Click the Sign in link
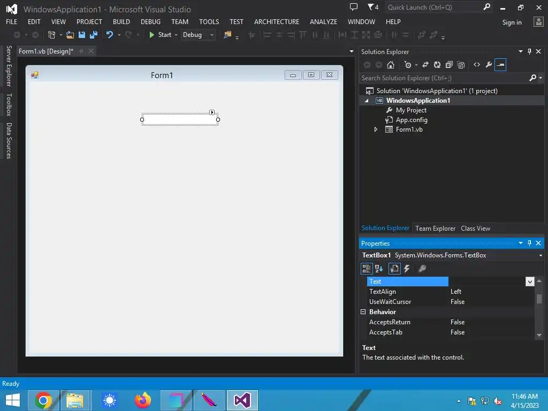This screenshot has height=411, width=548. pyautogui.click(x=512, y=22)
